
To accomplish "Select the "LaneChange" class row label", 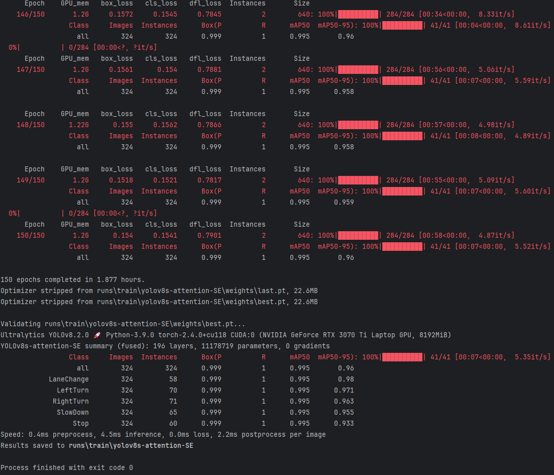I will click(68, 379).
